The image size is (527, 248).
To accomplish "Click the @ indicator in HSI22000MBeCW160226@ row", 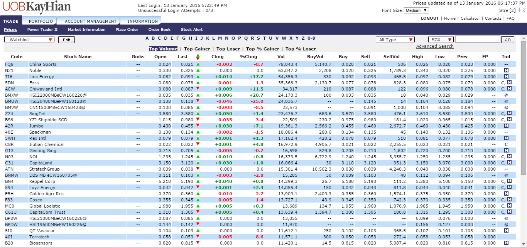I will (x=506, y=95).
